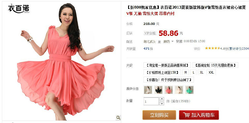Increase quantity with the up arrow
The height and width of the screenshot is (123, 249).
162,99
